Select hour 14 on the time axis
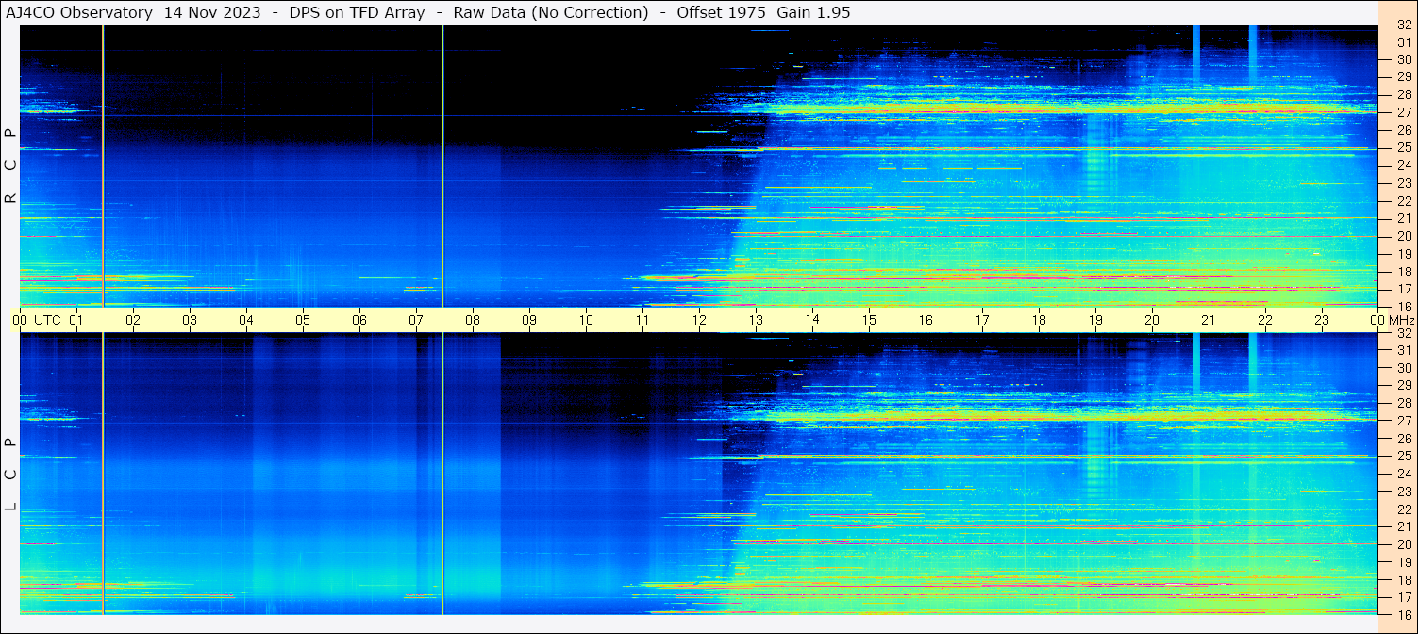Screen dimensions: 1418x634 coord(812,319)
